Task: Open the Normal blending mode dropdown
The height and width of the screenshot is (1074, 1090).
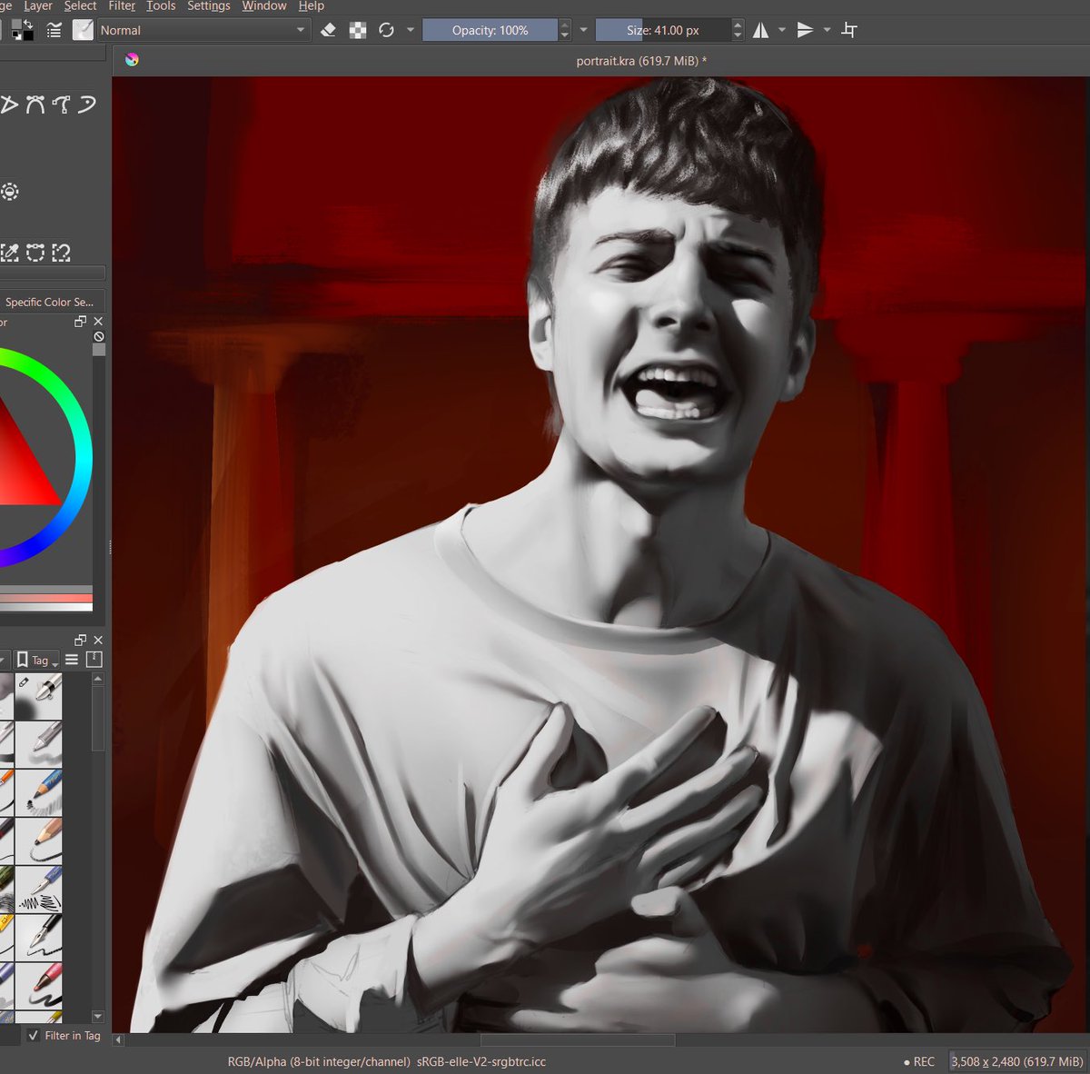Action: coord(203,30)
